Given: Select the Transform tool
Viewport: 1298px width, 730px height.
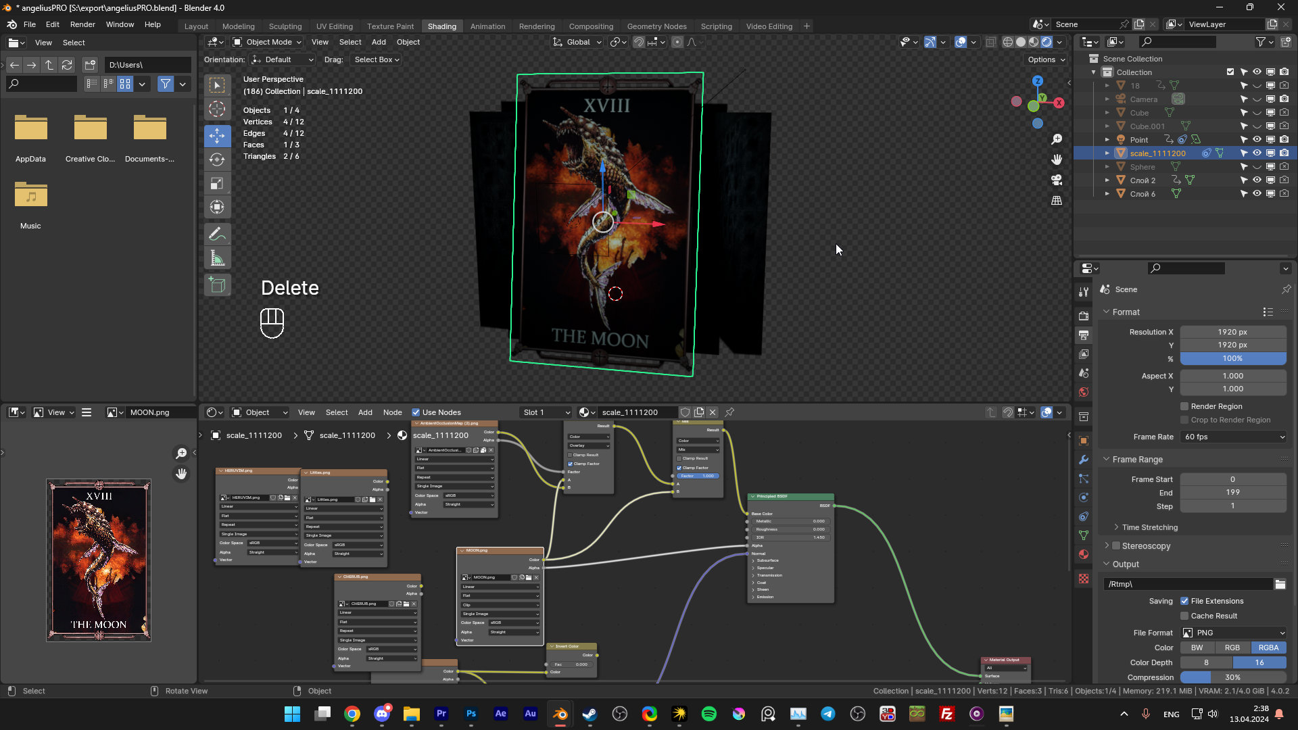Looking at the screenshot, I should pos(217,207).
